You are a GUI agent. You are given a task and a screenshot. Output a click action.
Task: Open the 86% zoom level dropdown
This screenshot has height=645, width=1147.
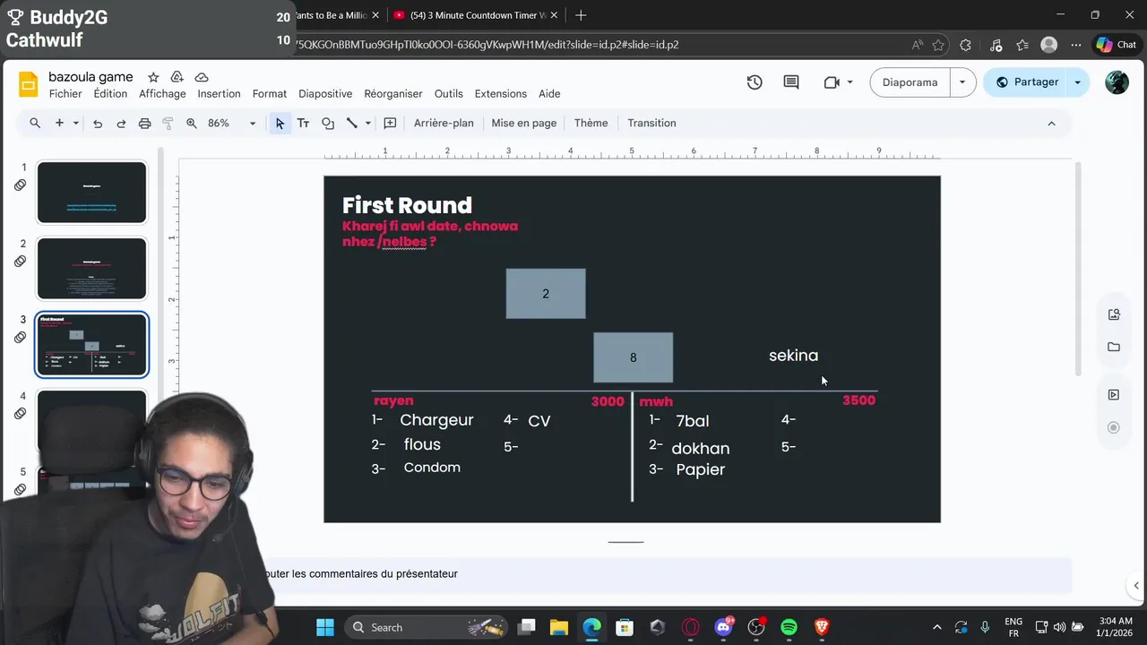click(x=231, y=123)
